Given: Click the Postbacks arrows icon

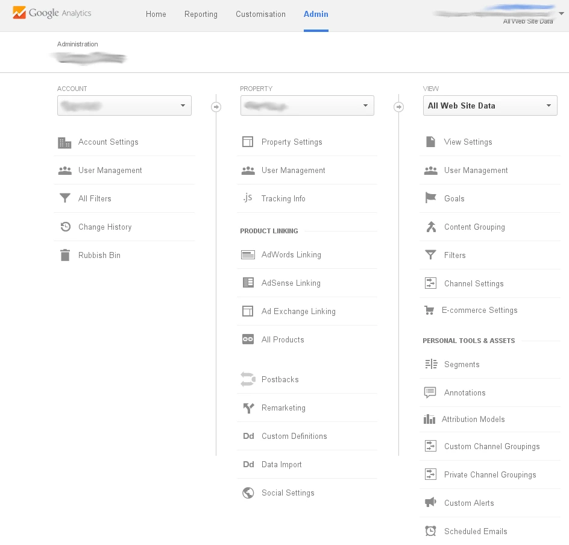Looking at the screenshot, I should (248, 379).
